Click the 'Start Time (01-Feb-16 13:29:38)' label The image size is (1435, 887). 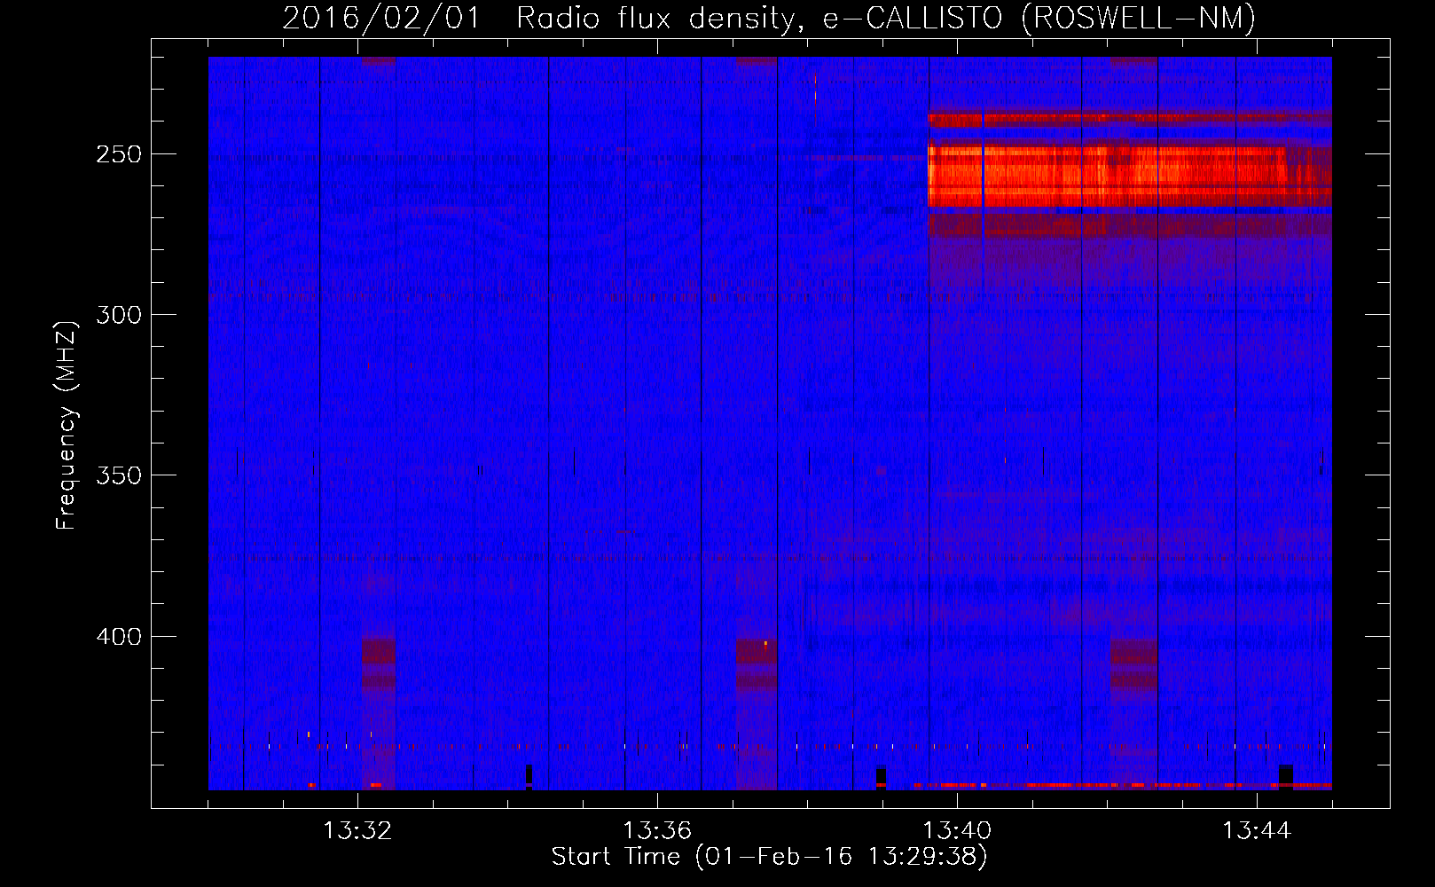coord(769,857)
